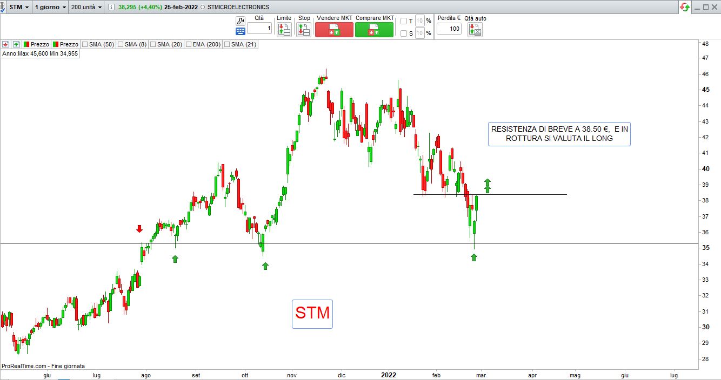Screen dimensions: 721x380
Task: Open the wrench settings icon near Qtà
Action: (x=241, y=21)
